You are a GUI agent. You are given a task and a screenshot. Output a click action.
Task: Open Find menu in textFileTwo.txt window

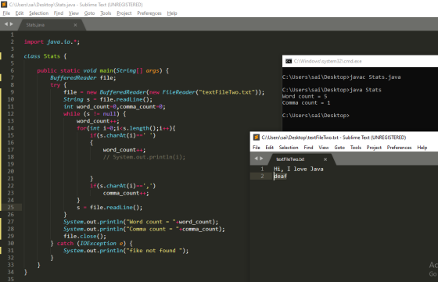click(308, 148)
